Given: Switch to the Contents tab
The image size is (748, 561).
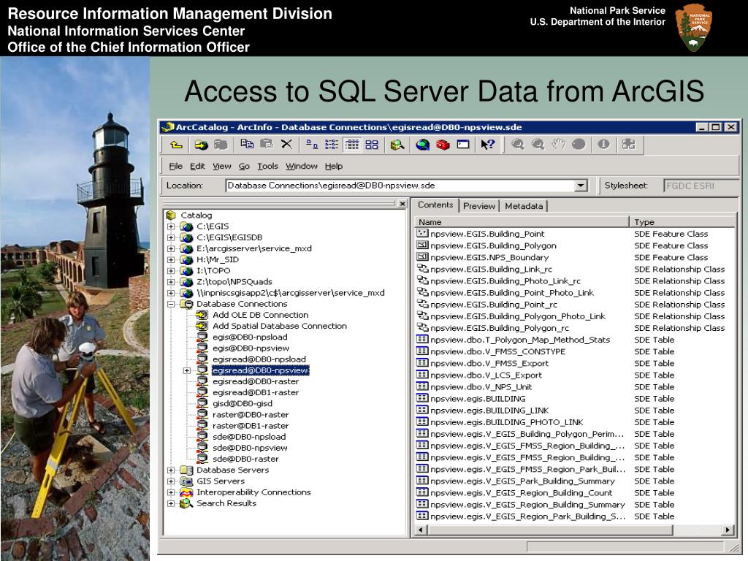Looking at the screenshot, I should 435,205.
